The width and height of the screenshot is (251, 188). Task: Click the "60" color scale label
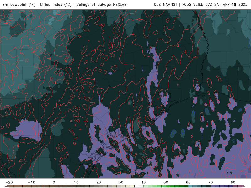(x=188, y=182)
